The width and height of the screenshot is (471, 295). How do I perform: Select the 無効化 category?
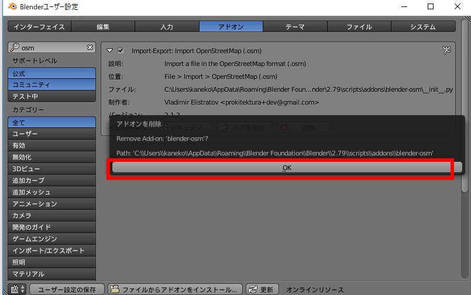(x=51, y=157)
